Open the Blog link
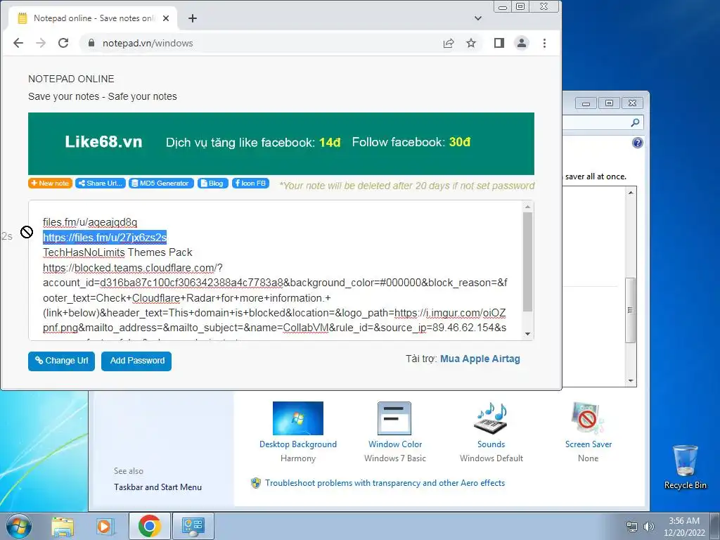This screenshot has width=720, height=540. tap(212, 184)
